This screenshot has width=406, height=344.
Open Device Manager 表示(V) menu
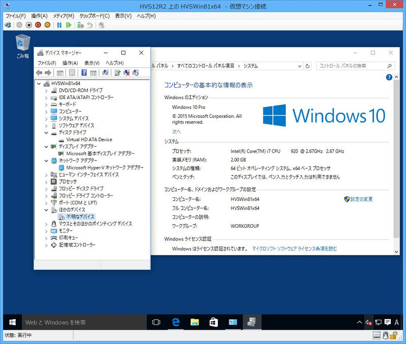(x=92, y=63)
